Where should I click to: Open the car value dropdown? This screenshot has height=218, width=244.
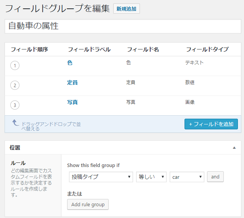[187, 177]
